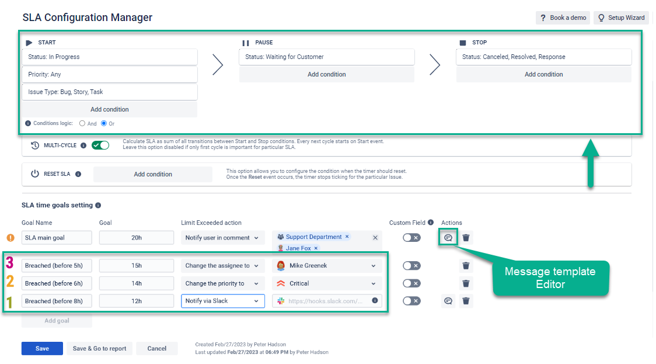Delete the Breached (before 5h) goal

click(x=466, y=266)
